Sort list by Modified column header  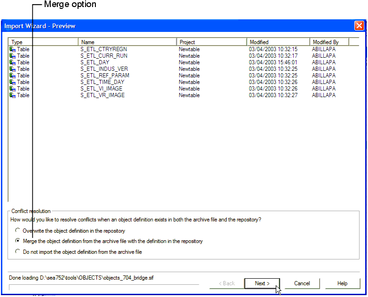coord(278,42)
